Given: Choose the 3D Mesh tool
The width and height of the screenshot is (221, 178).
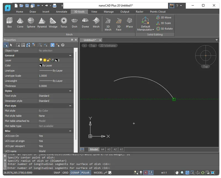Looking at the screenshot, I should coord(108,24).
